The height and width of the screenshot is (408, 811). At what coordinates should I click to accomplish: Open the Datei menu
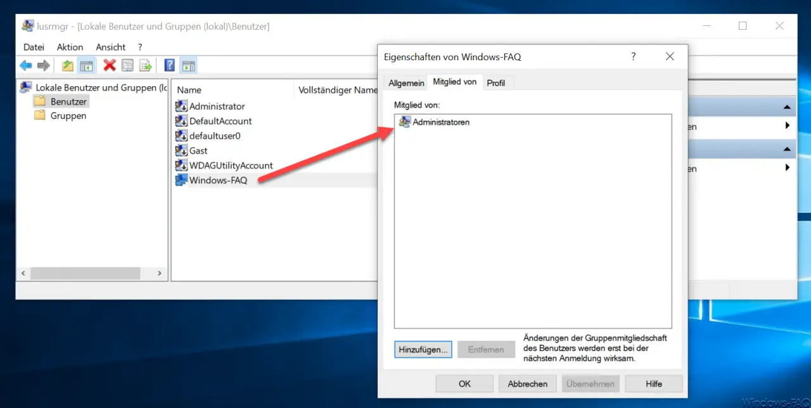tap(34, 47)
